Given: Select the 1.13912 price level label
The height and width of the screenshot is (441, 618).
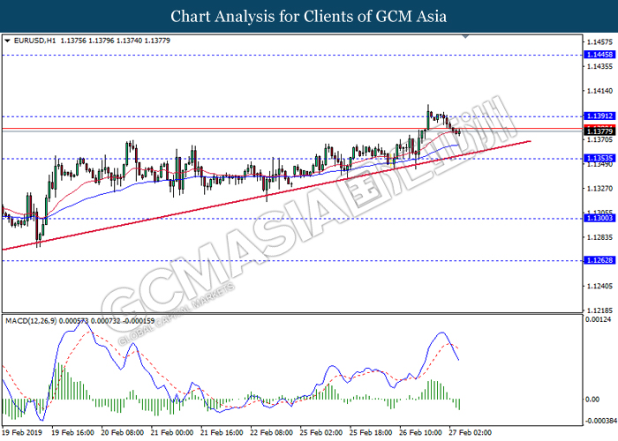Looking at the screenshot, I should [x=599, y=116].
